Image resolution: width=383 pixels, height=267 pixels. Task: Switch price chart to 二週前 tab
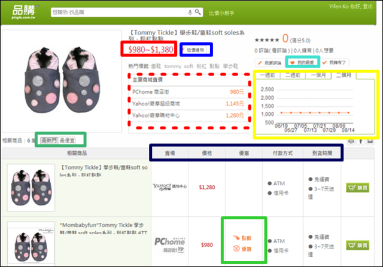(293, 75)
